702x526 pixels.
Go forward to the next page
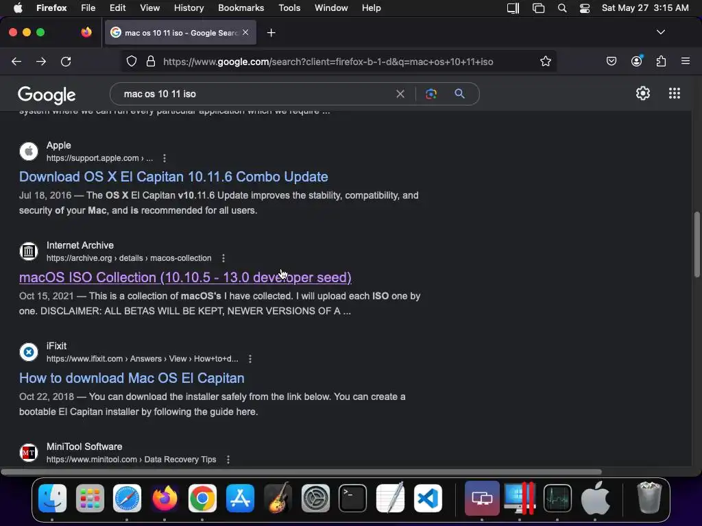pyautogui.click(x=40, y=62)
